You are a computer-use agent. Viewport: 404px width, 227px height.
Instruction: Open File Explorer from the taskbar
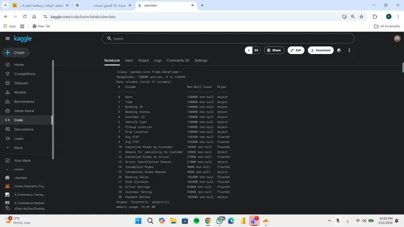point(173,221)
